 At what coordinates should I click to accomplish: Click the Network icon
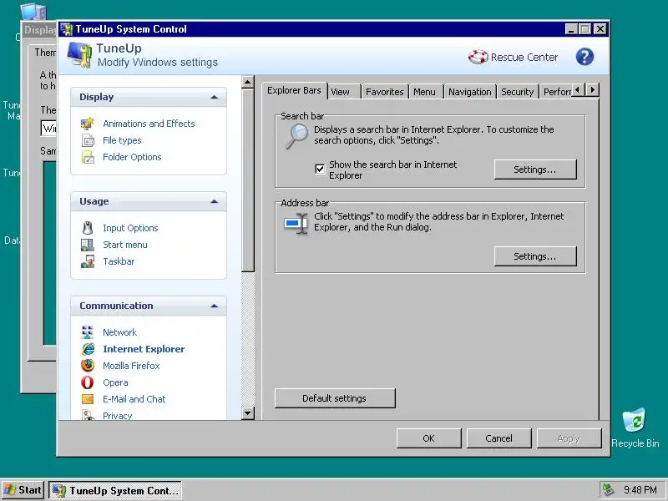pyautogui.click(x=88, y=332)
